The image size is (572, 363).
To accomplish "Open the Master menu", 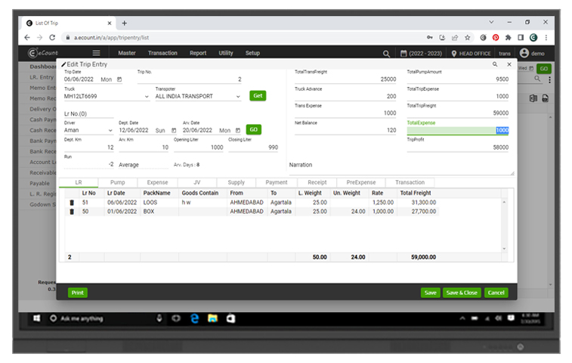I will 127,53.
